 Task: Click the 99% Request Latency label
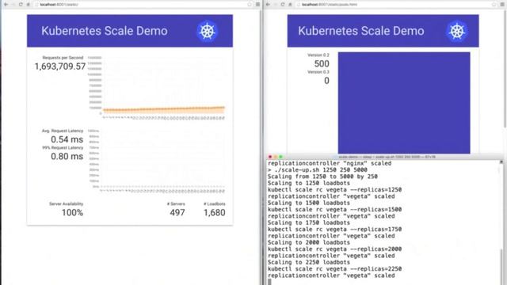click(63, 148)
